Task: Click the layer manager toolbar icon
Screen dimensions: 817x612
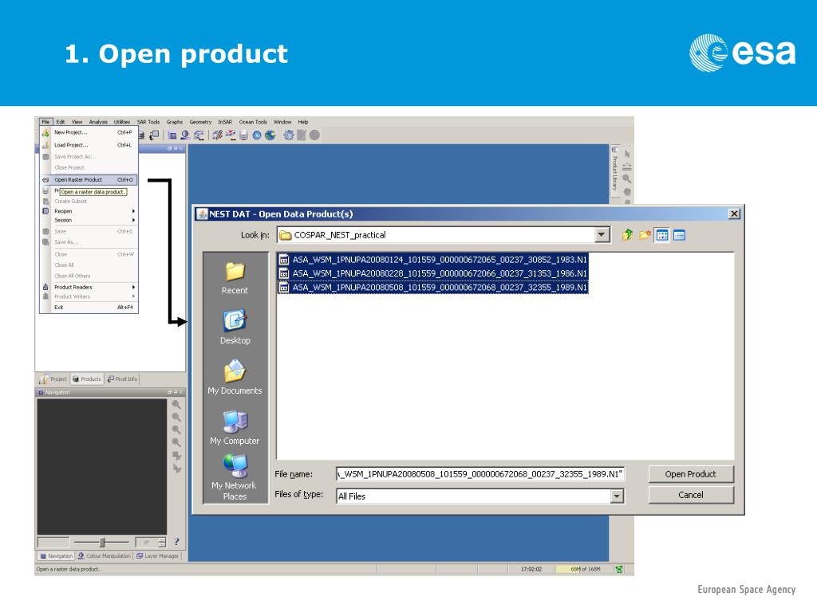Action: [199, 135]
